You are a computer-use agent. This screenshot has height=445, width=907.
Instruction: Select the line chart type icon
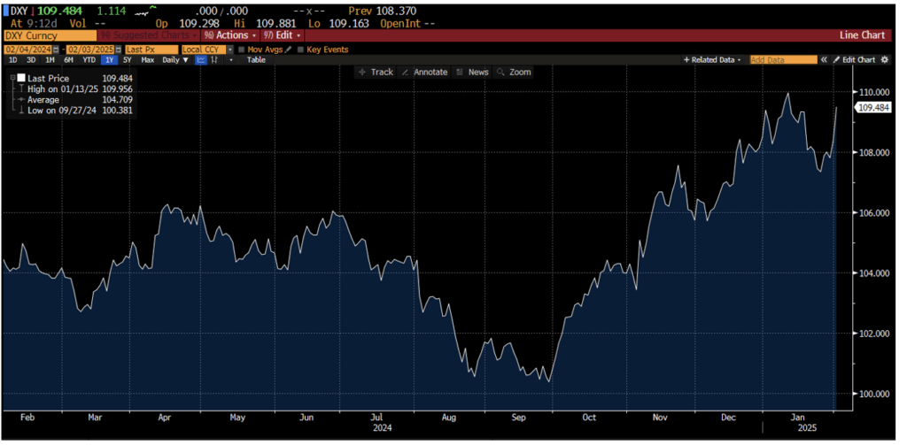201,59
